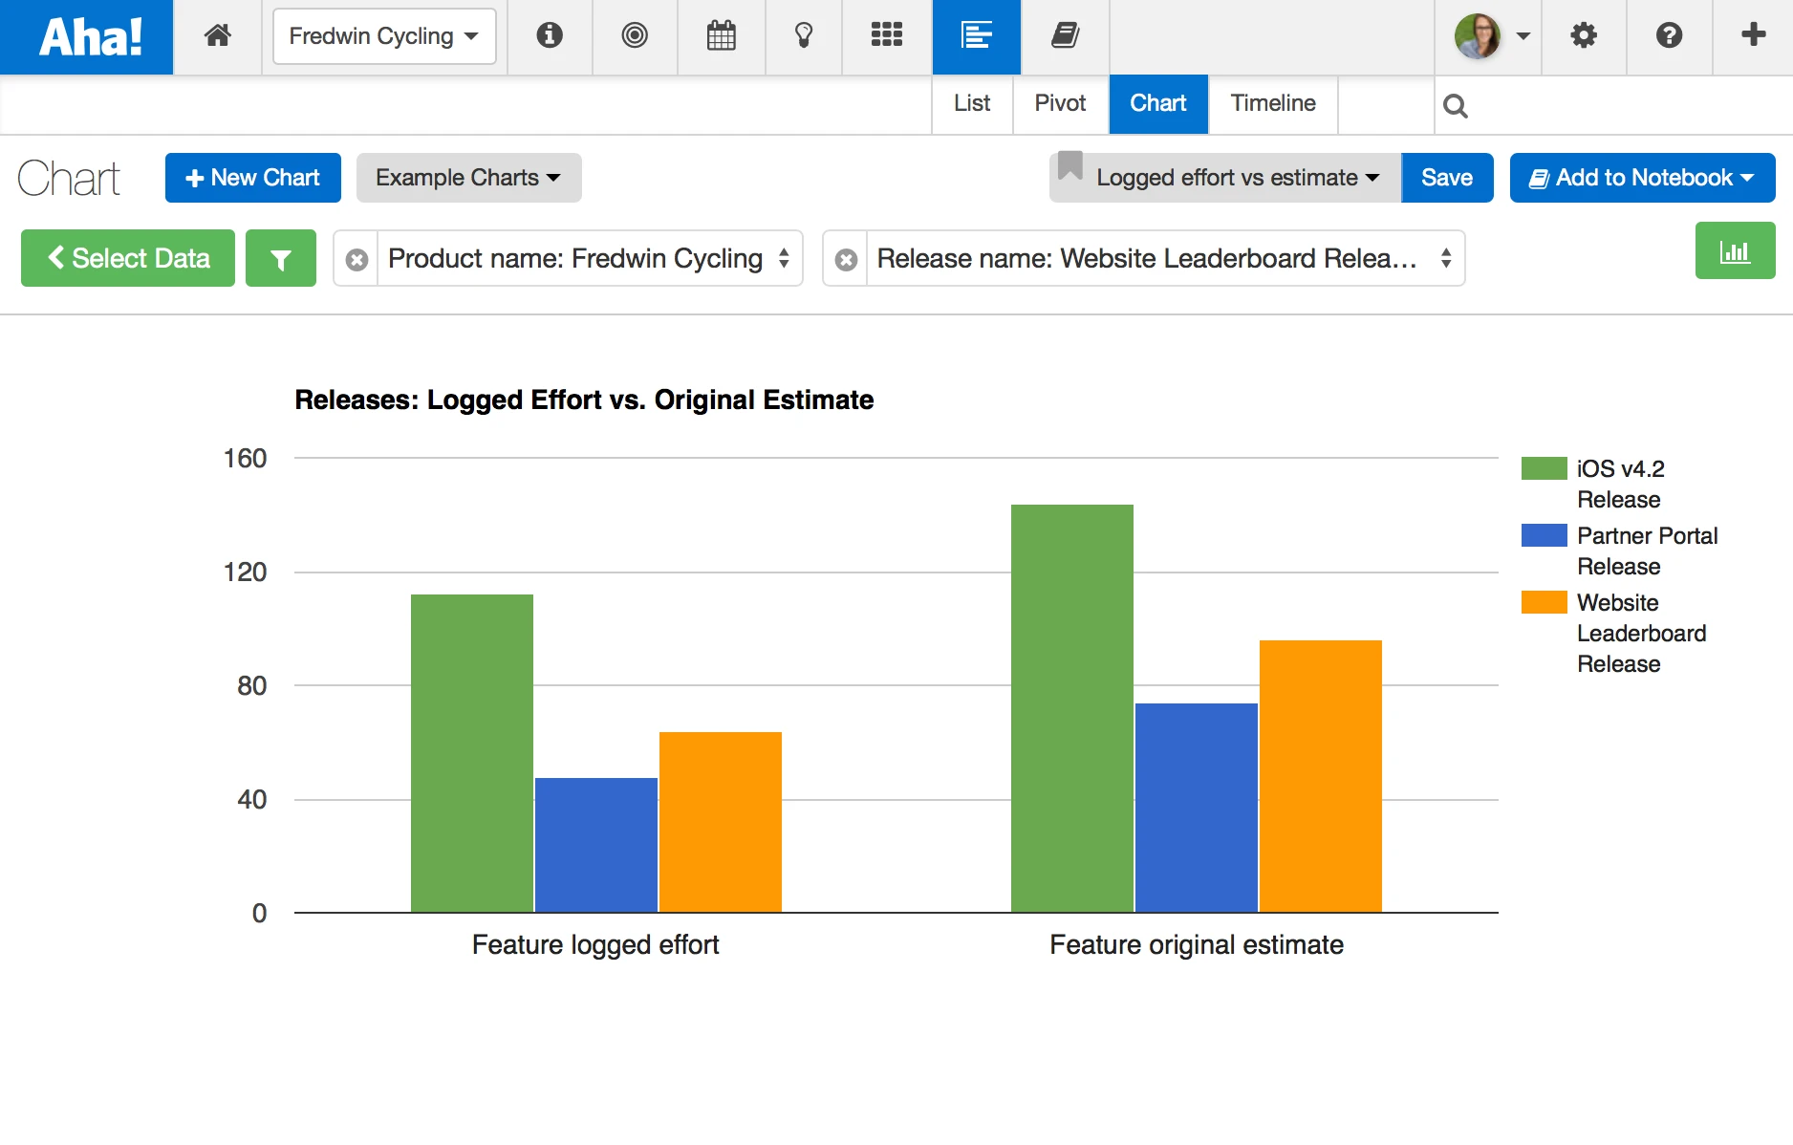Open the features grid icon
Image resolution: width=1793 pixels, height=1145 pixels.
pyautogui.click(x=887, y=36)
